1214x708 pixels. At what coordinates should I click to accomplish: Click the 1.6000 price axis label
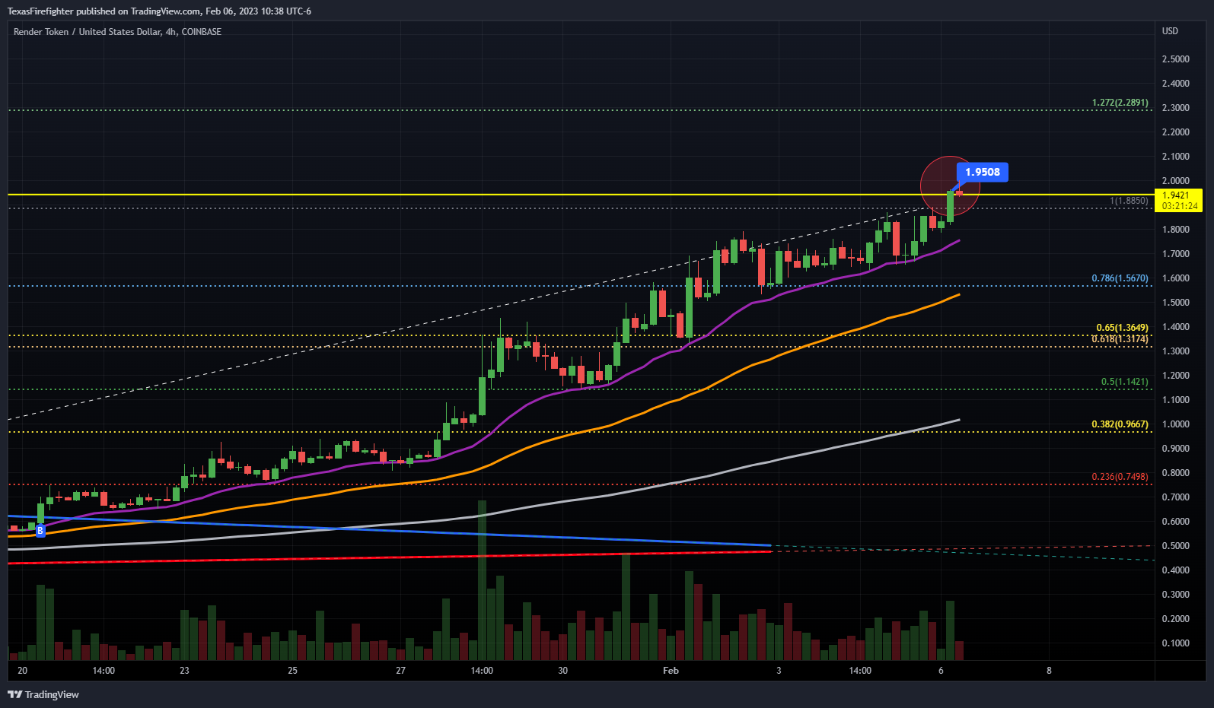1176,278
